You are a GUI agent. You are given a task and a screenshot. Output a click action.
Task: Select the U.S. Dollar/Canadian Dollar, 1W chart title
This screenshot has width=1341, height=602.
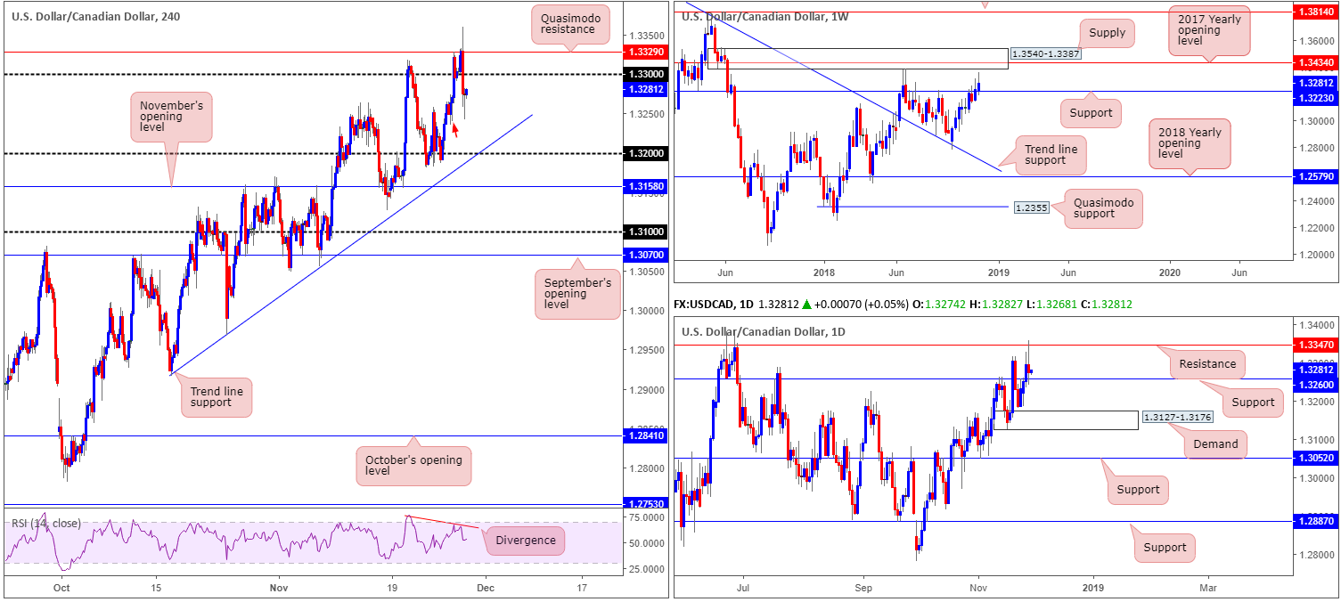pos(765,15)
